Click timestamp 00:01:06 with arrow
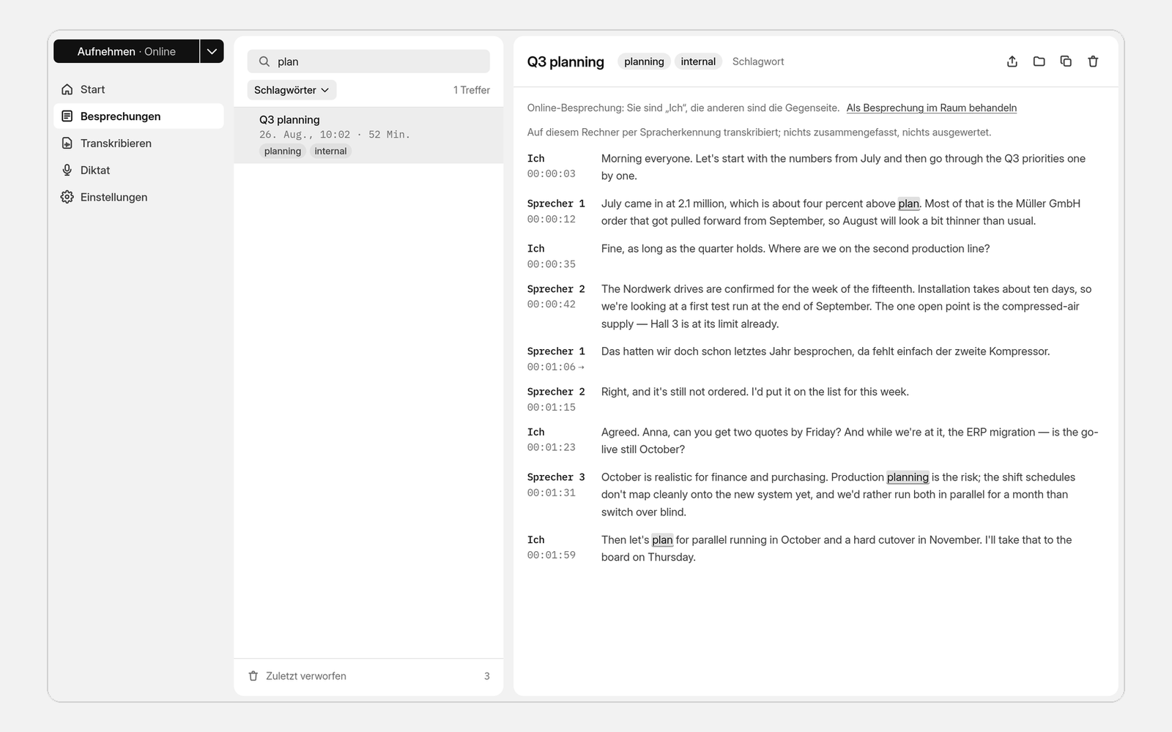 [x=555, y=367]
